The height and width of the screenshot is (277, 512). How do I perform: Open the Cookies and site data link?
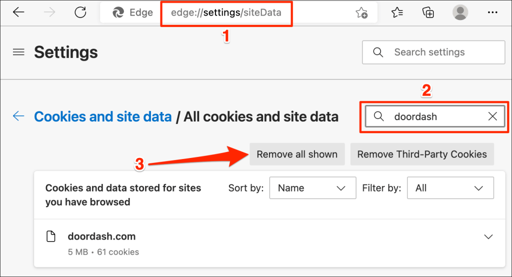103,117
